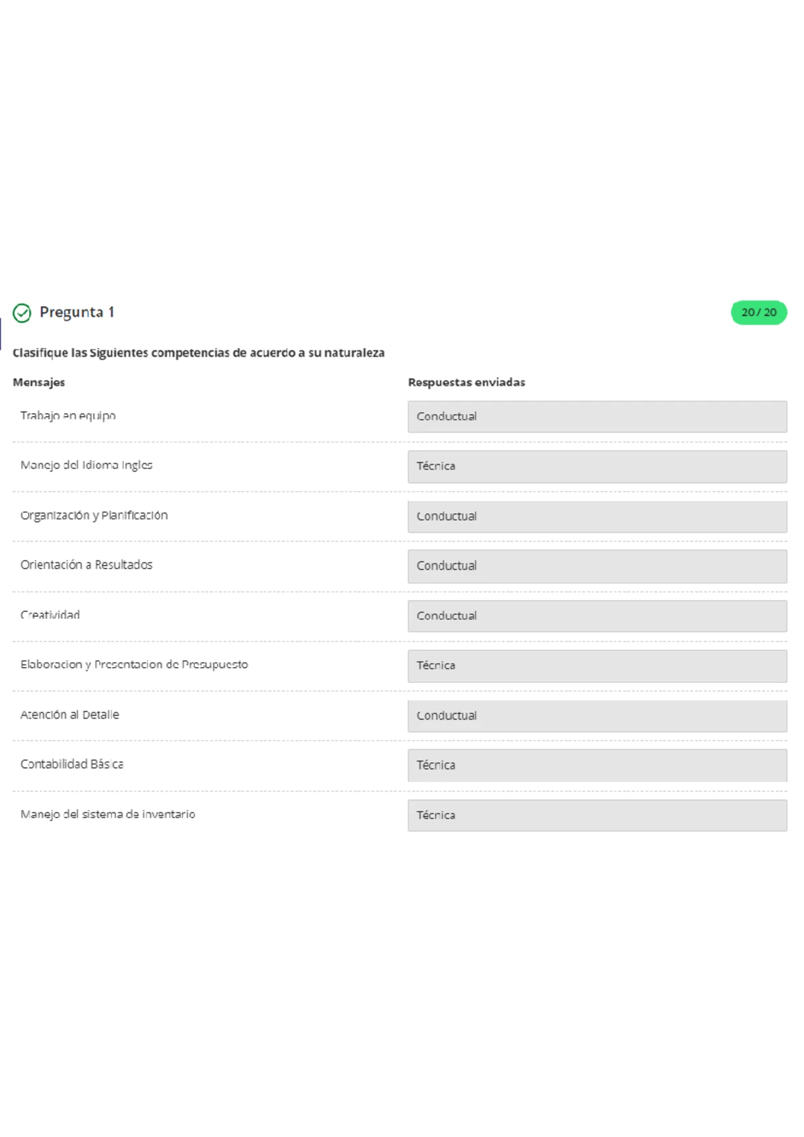This screenshot has width=804, height=1137.
Task: Click the answer field for Atención al Detalle
Action: point(597,716)
